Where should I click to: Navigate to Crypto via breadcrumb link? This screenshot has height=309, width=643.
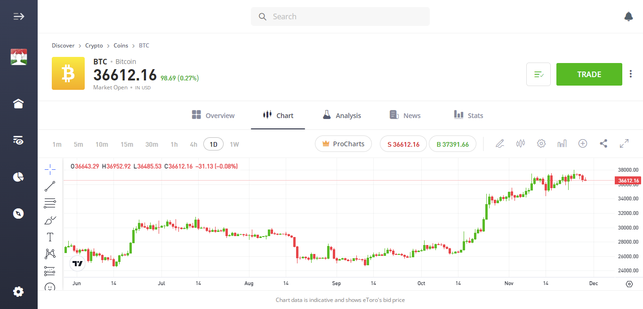pyautogui.click(x=94, y=45)
